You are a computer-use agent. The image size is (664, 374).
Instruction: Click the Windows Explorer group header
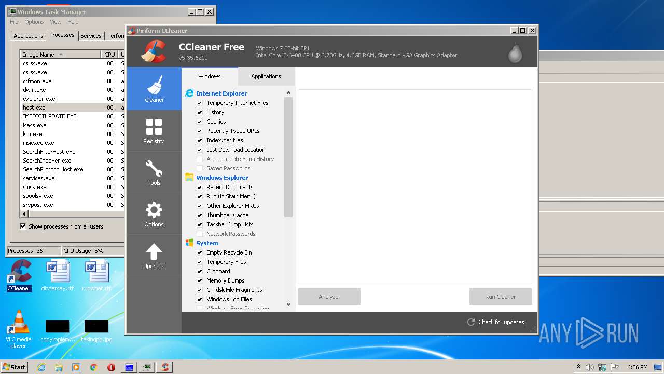(222, 178)
